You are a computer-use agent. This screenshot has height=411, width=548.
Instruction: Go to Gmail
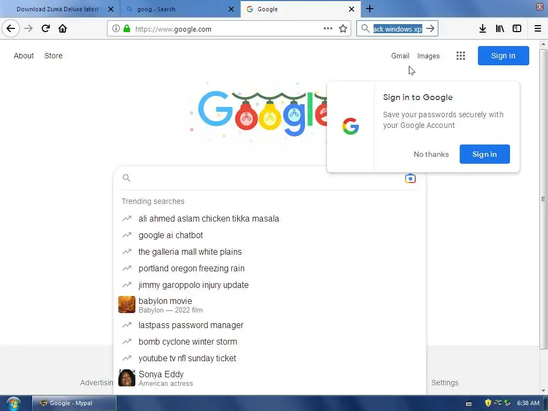pyautogui.click(x=400, y=56)
